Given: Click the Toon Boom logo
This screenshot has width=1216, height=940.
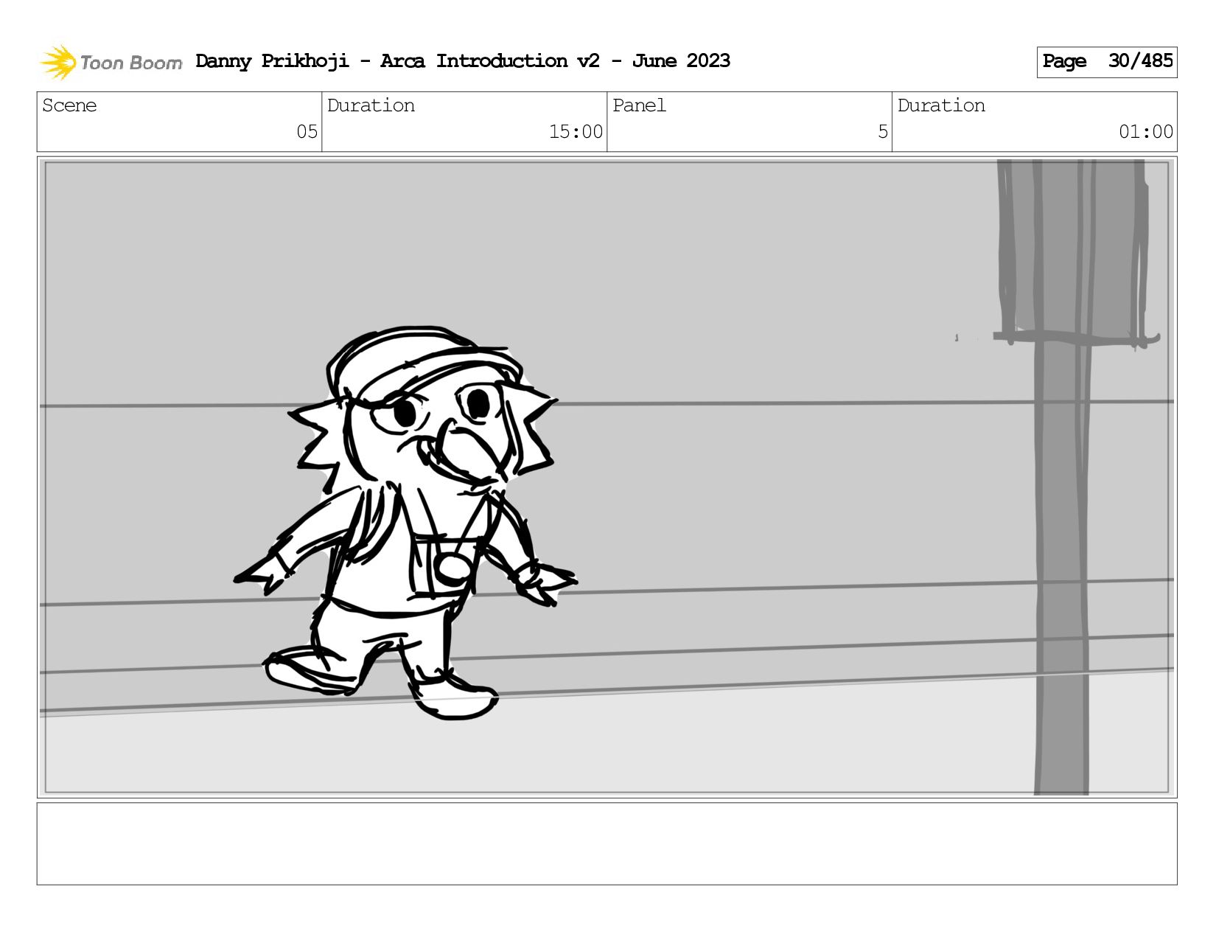Looking at the screenshot, I should point(111,62).
